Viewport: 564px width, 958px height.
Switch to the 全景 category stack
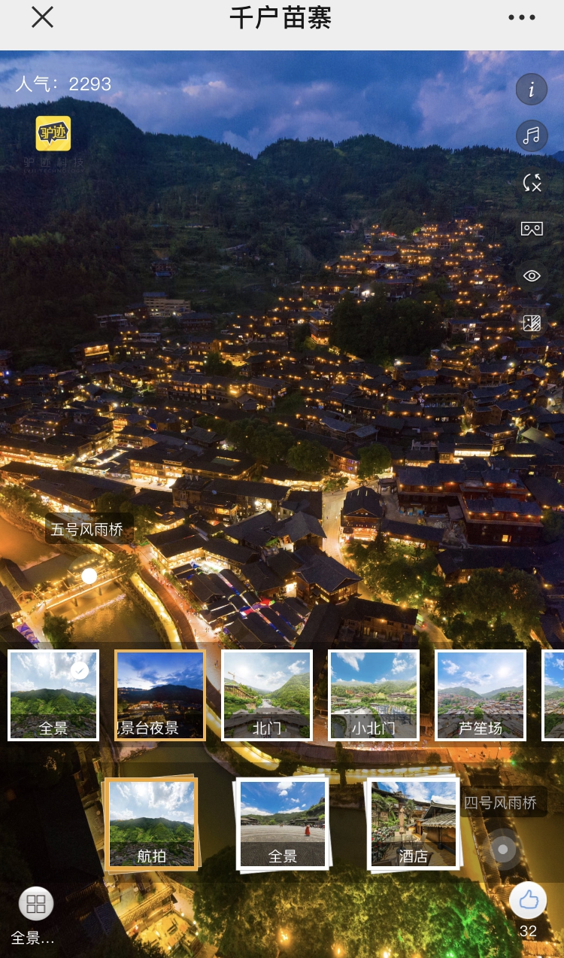pyautogui.click(x=283, y=824)
